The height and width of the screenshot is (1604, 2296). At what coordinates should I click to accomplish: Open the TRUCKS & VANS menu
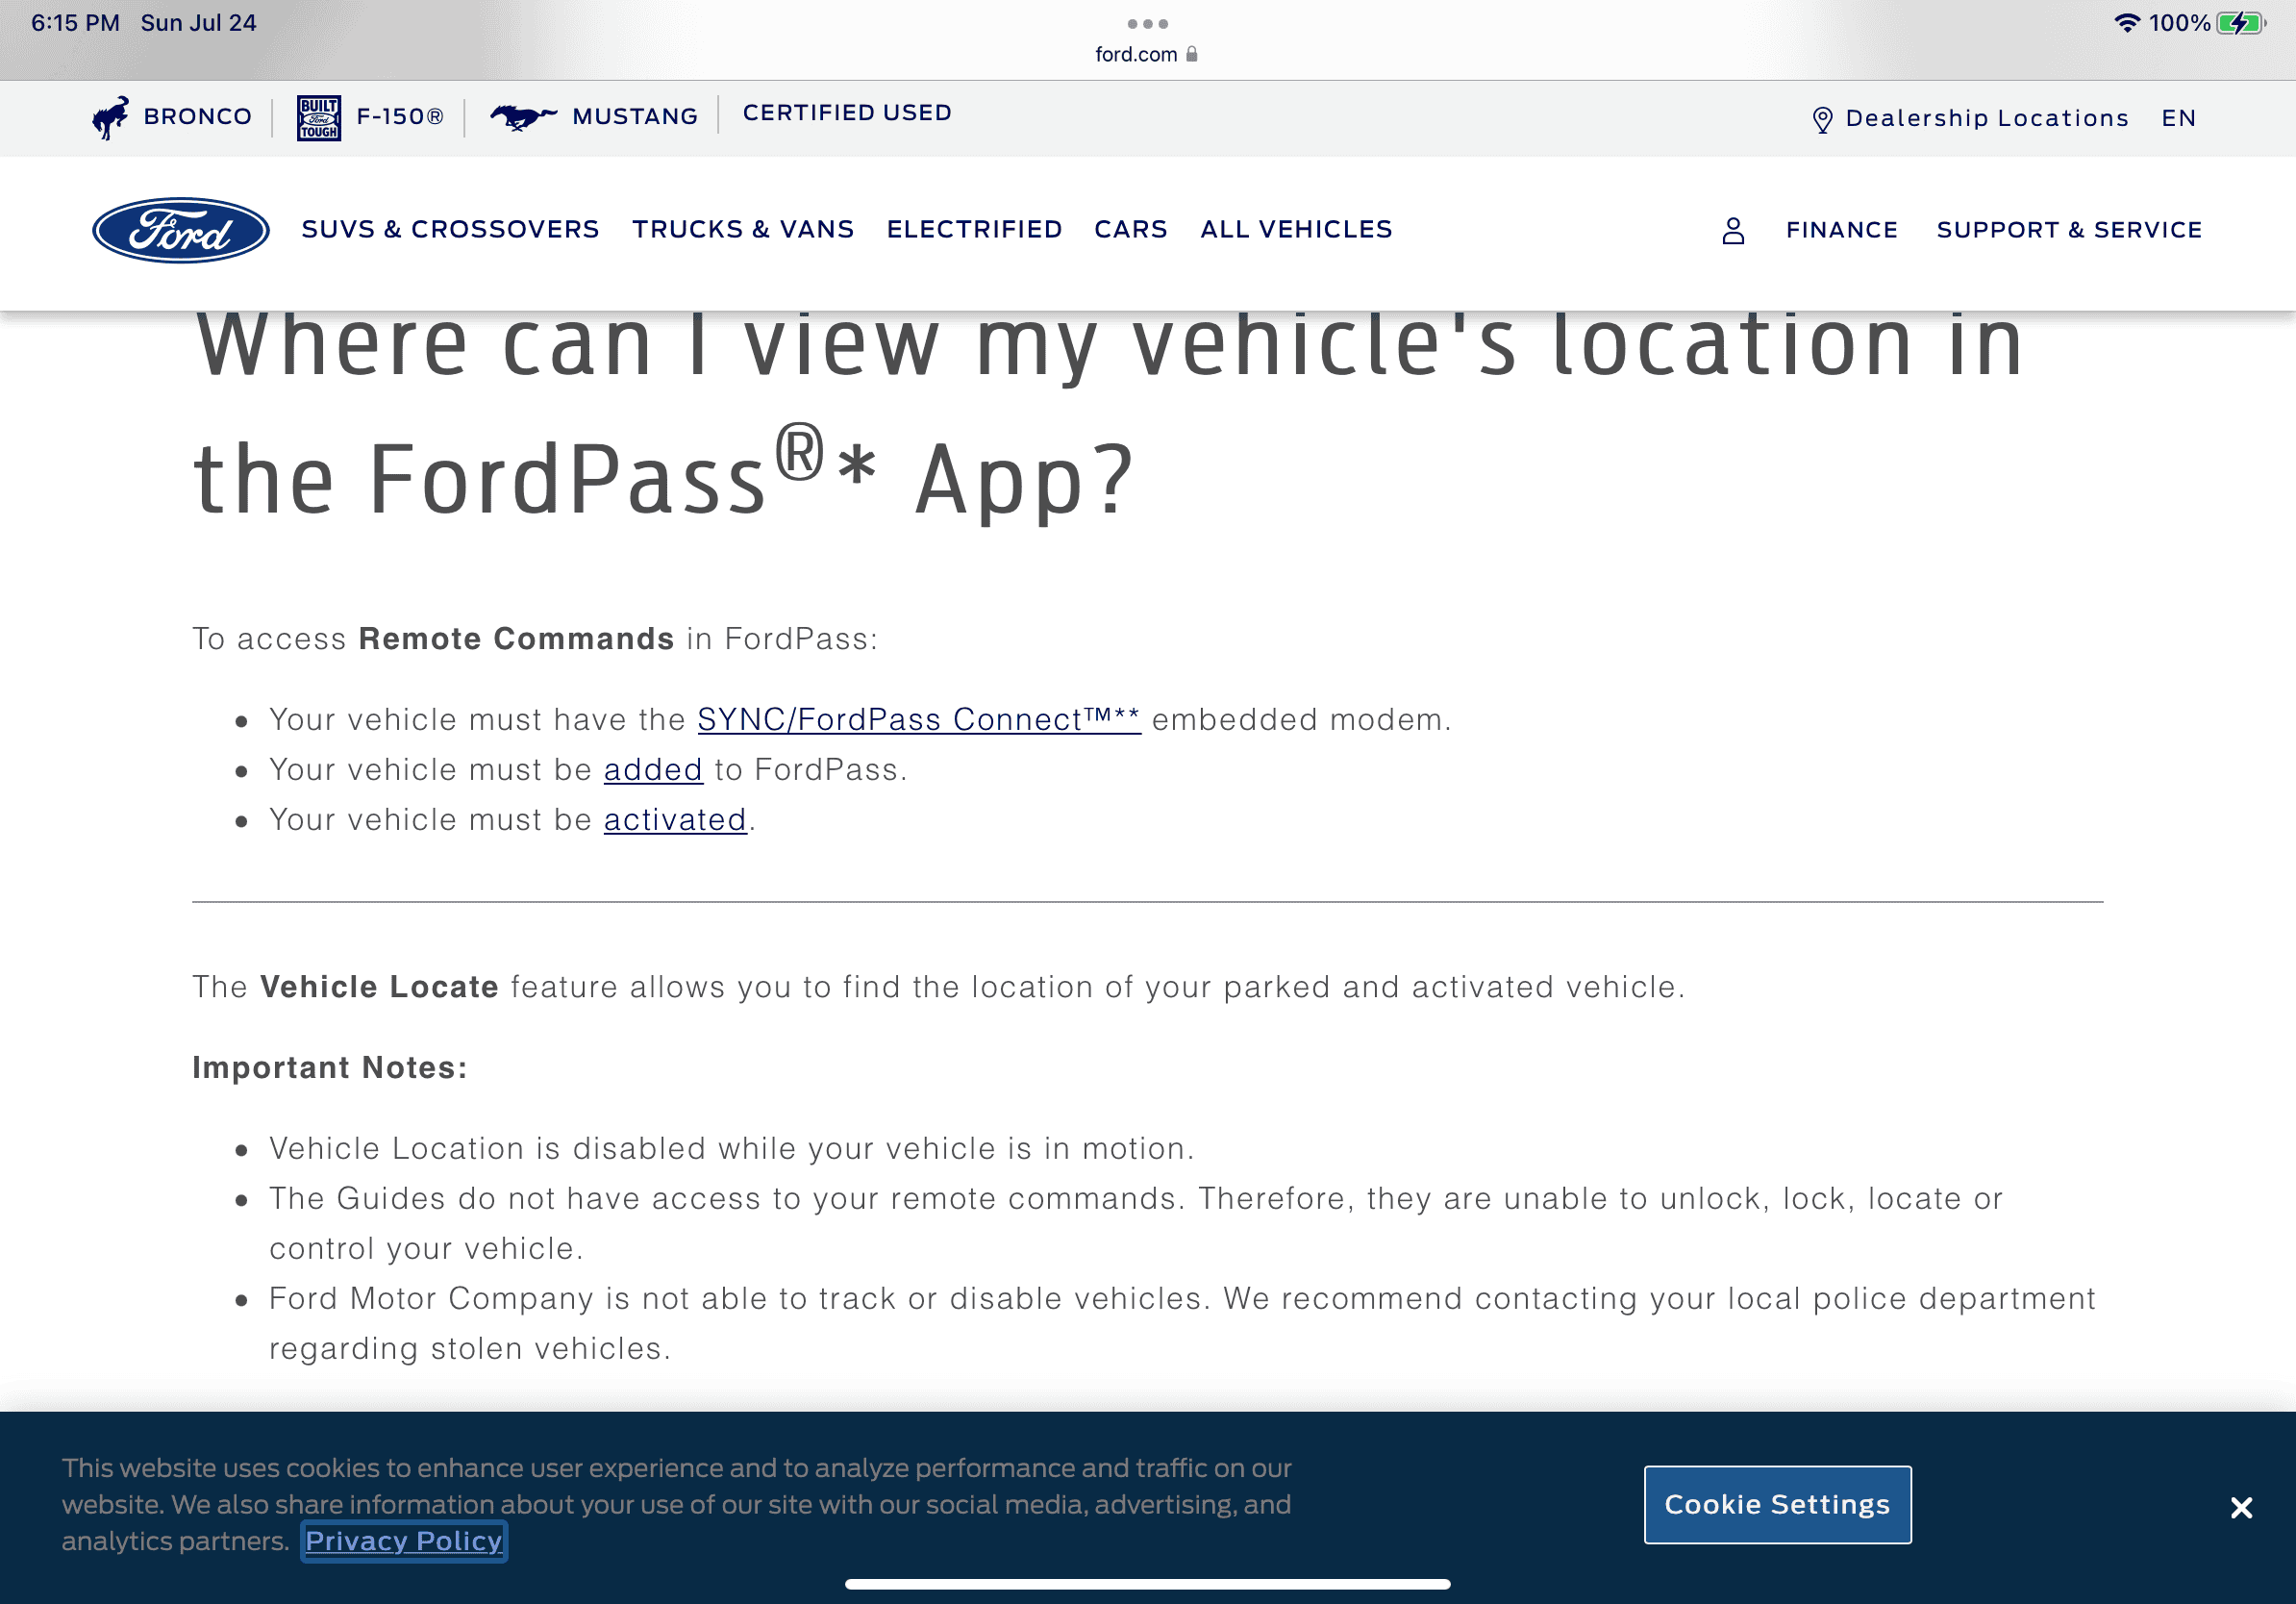point(743,229)
